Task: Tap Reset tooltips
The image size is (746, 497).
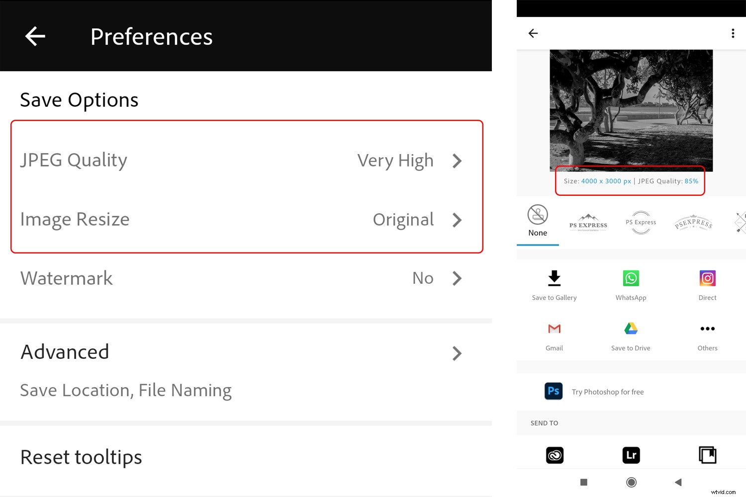Action: point(81,457)
